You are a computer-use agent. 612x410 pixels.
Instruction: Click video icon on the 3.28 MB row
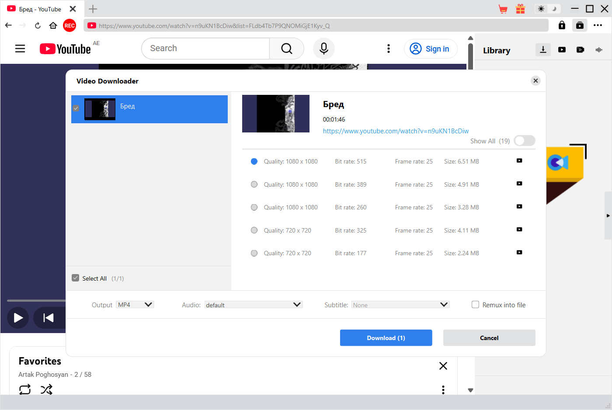(x=519, y=206)
